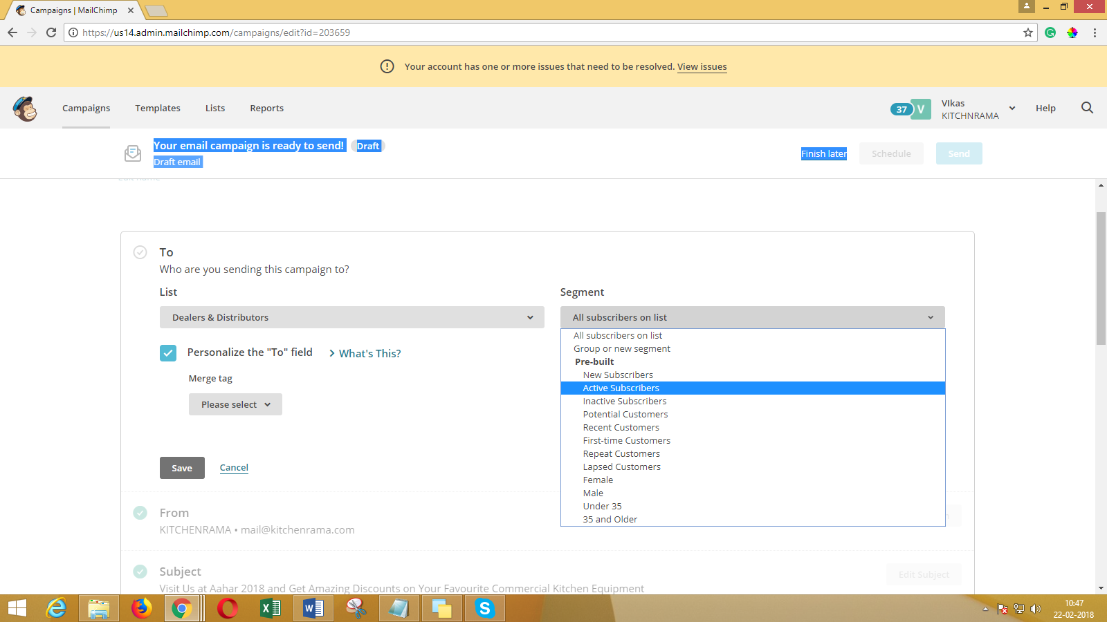Choose Inactive Subscribers segment option
The image size is (1107, 622).
pyautogui.click(x=753, y=401)
